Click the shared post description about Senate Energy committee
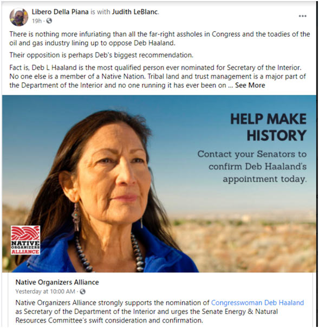The height and width of the screenshot is (328, 319). (159, 311)
